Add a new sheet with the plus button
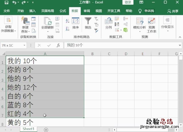The height and width of the screenshot is (132, 183). [46, 129]
